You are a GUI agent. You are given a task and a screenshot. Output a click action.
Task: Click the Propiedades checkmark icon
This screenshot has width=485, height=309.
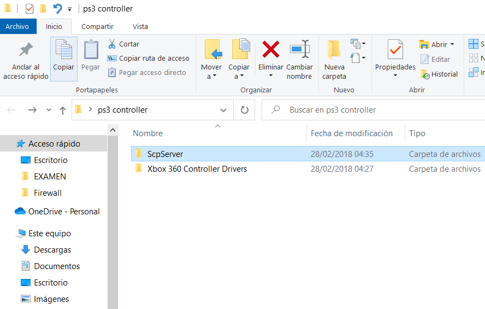395,50
